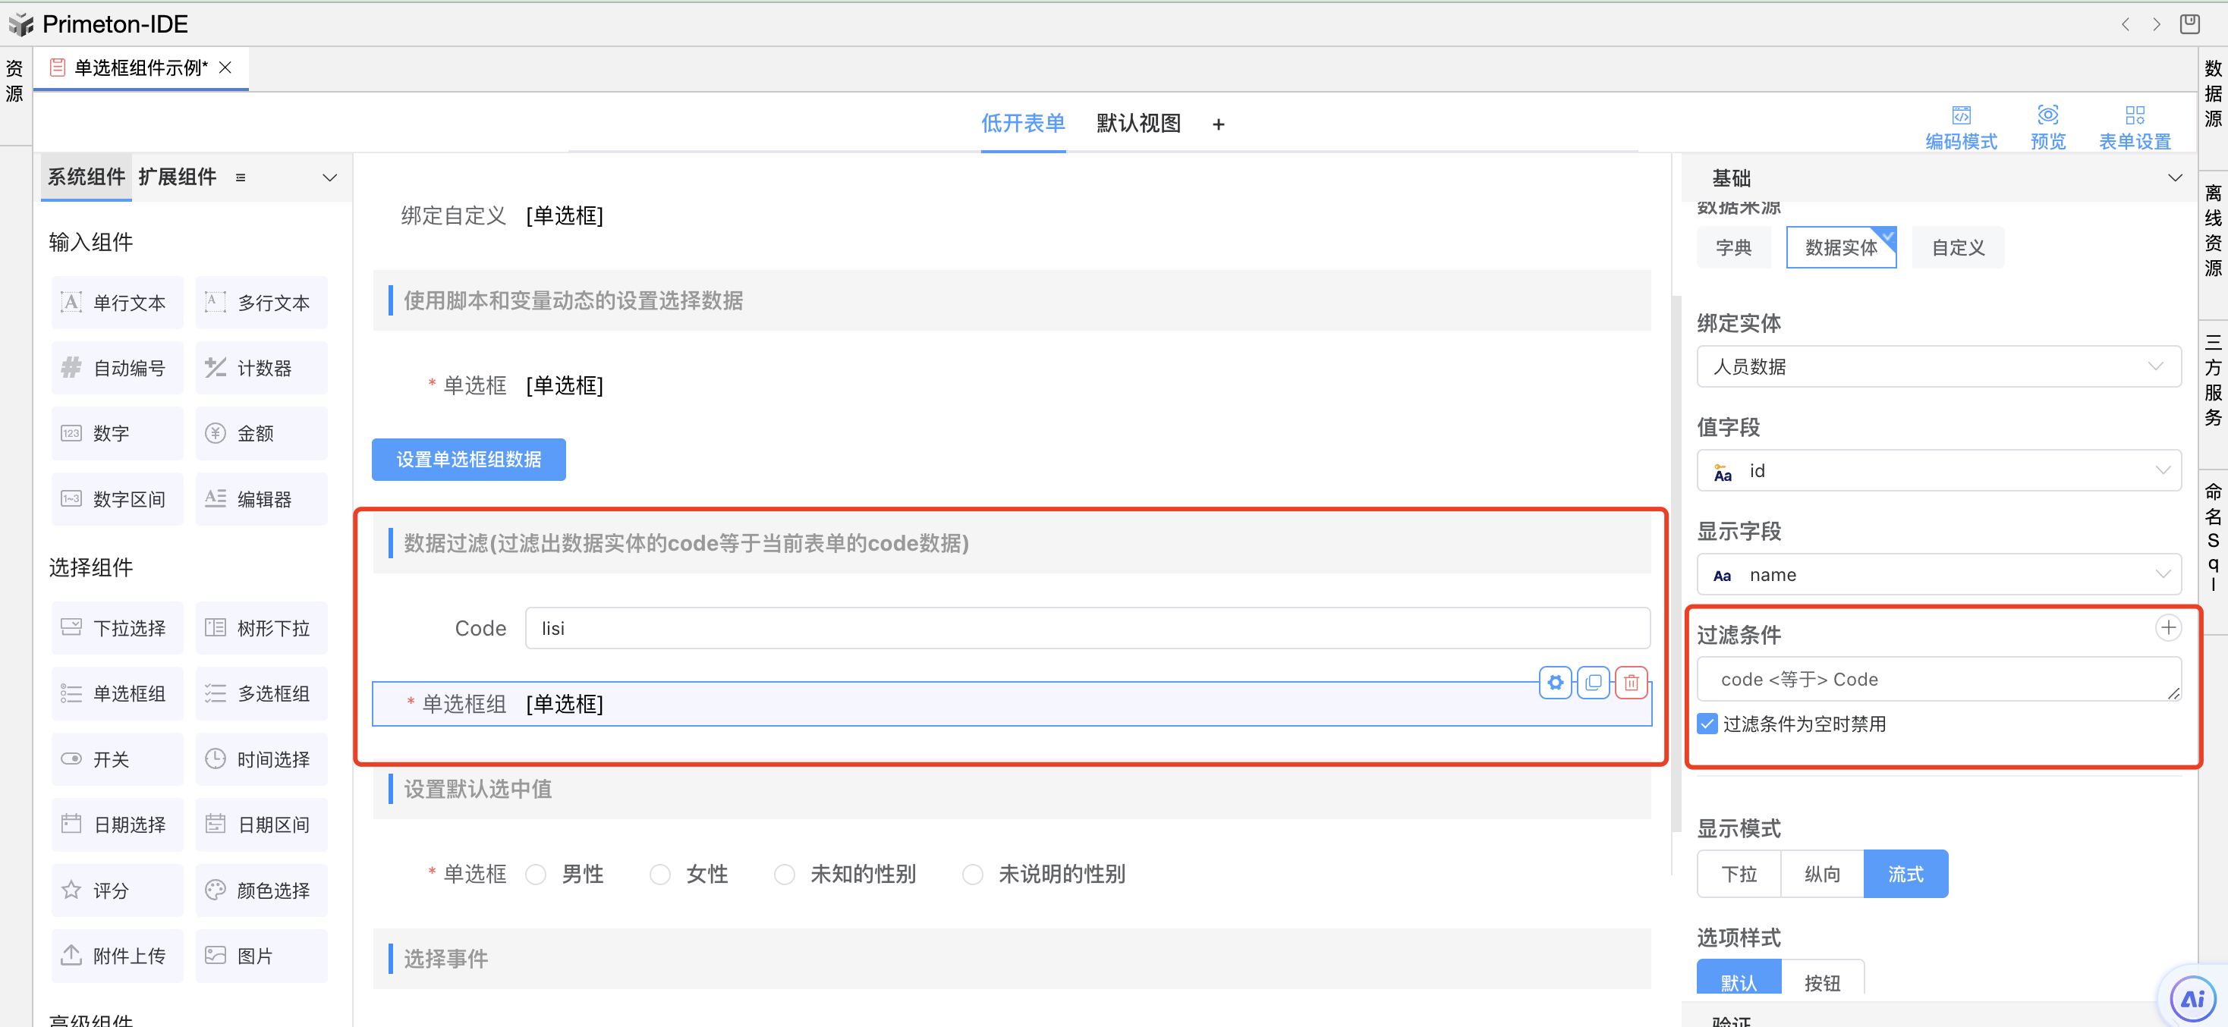Image resolution: width=2228 pixels, height=1027 pixels.
Task: Add a filter condition with plus icon
Action: 2167,629
